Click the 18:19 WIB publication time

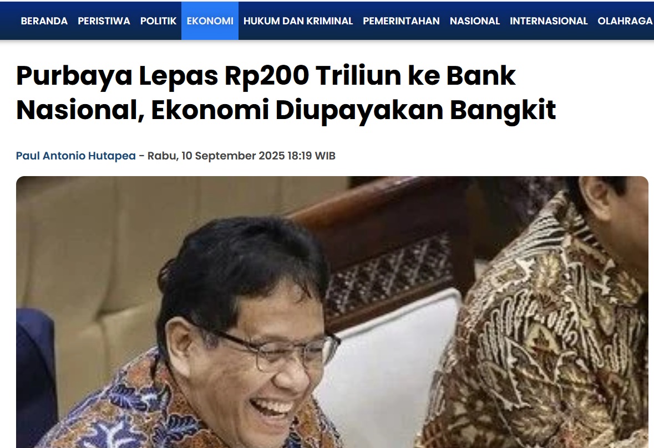pos(311,156)
